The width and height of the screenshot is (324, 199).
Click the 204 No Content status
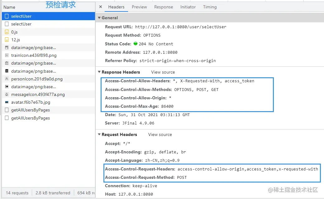point(156,44)
